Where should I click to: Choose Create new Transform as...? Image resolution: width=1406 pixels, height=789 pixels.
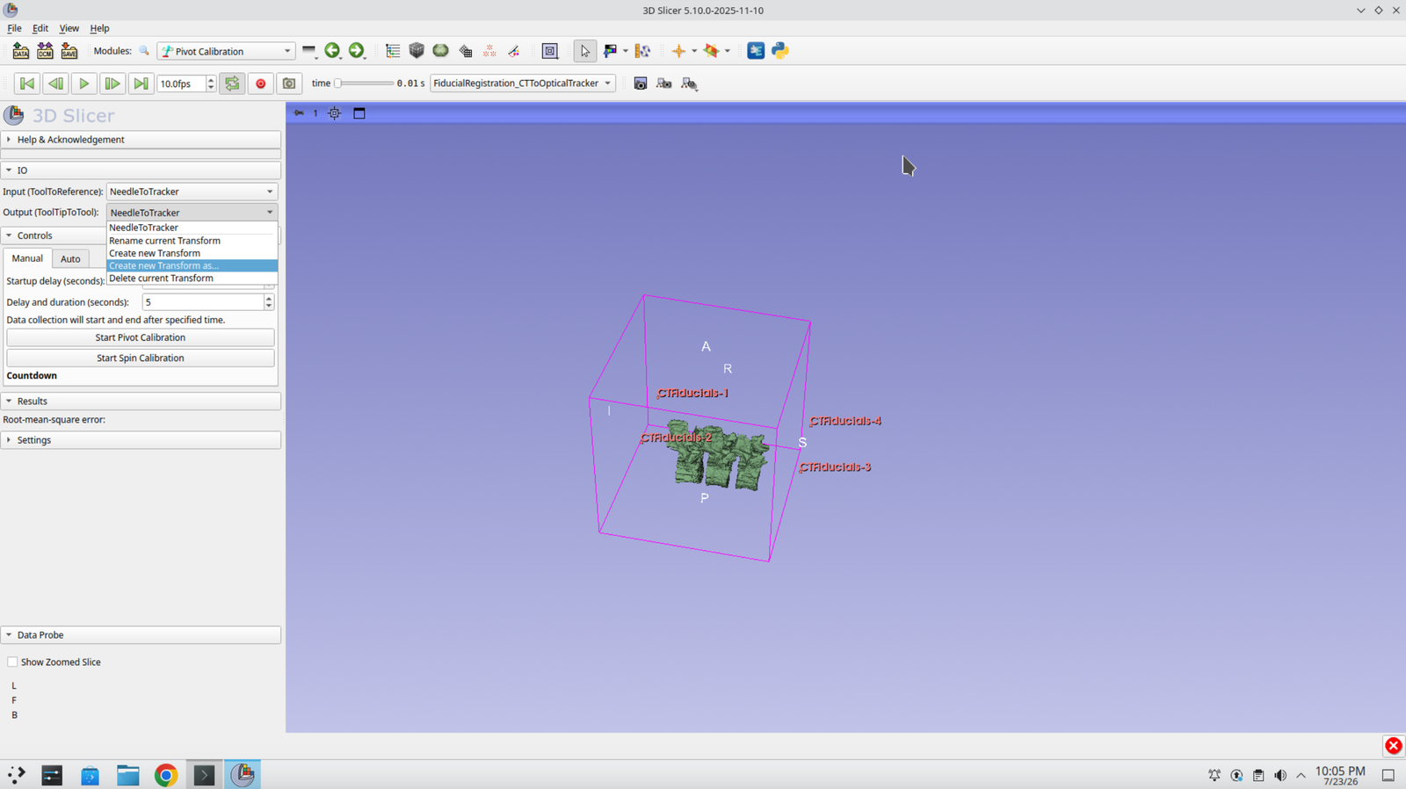192,265
